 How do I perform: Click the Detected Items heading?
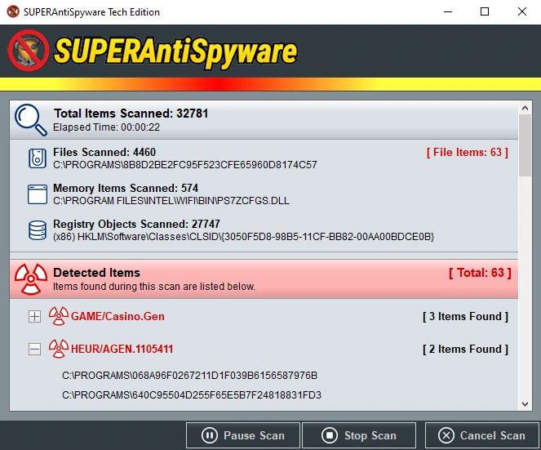[96, 273]
